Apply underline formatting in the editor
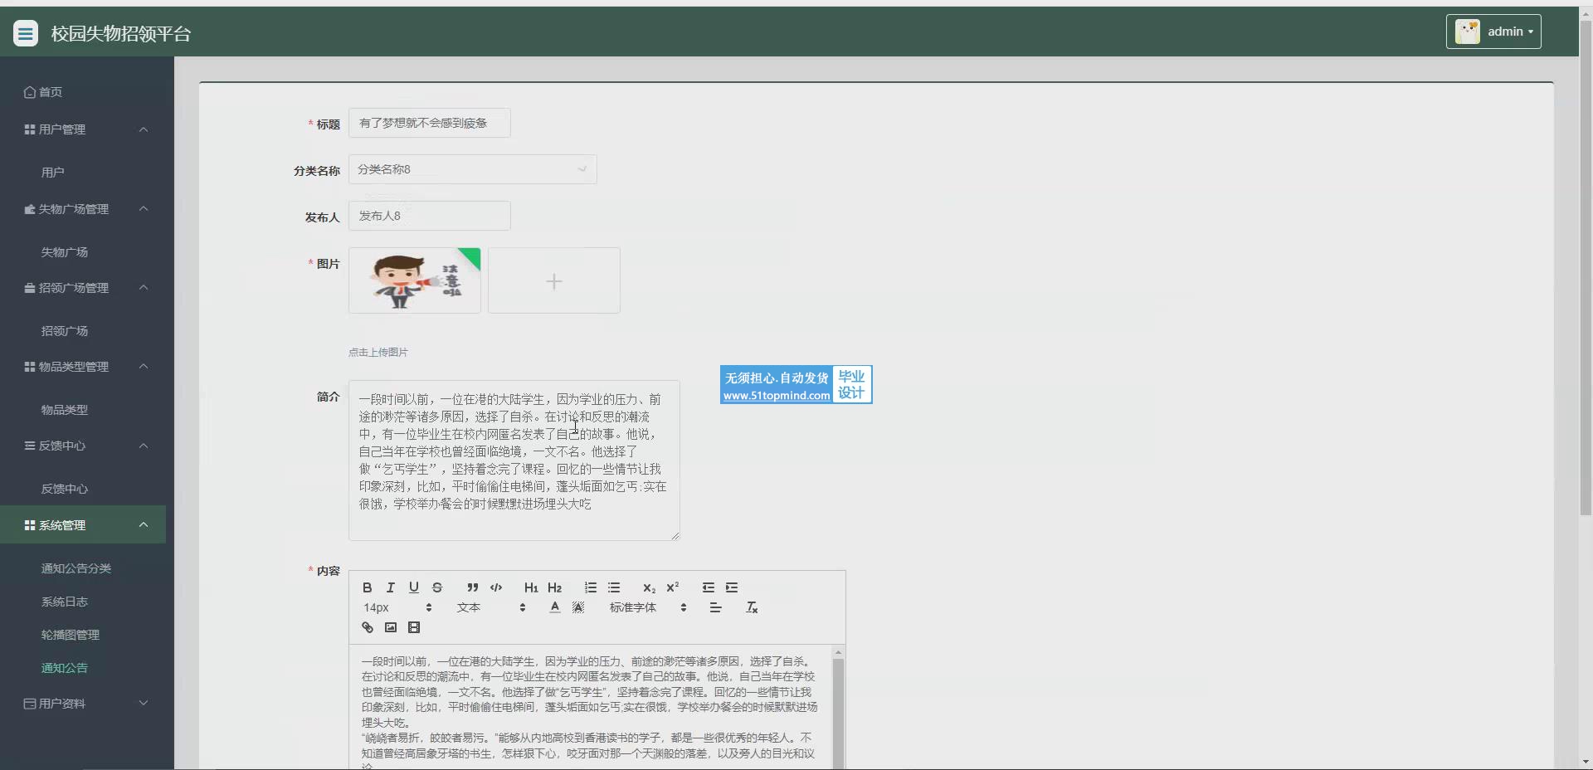Viewport: 1593px width, 770px height. [413, 587]
